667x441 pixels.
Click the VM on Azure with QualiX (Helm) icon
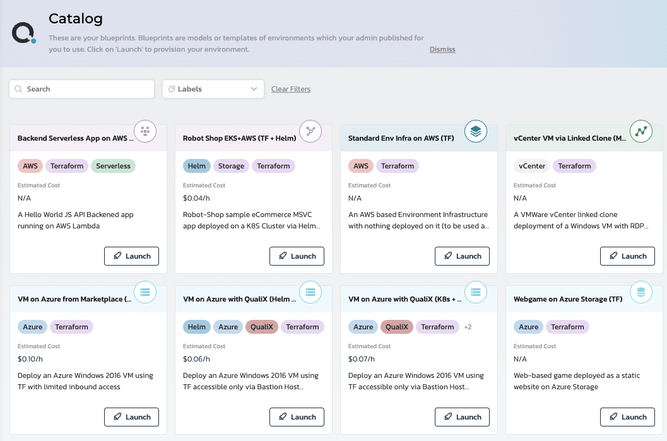310,292
